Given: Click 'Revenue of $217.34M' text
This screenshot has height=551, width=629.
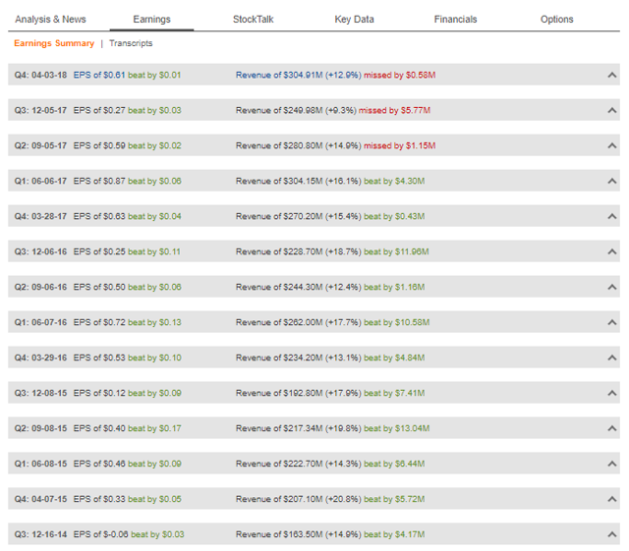Looking at the screenshot, I should click(x=279, y=428).
